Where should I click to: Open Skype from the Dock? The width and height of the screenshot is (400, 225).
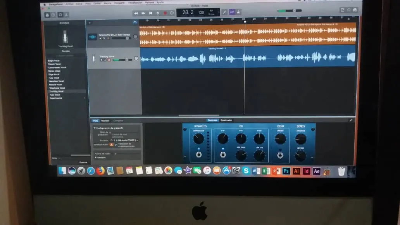tap(246, 171)
